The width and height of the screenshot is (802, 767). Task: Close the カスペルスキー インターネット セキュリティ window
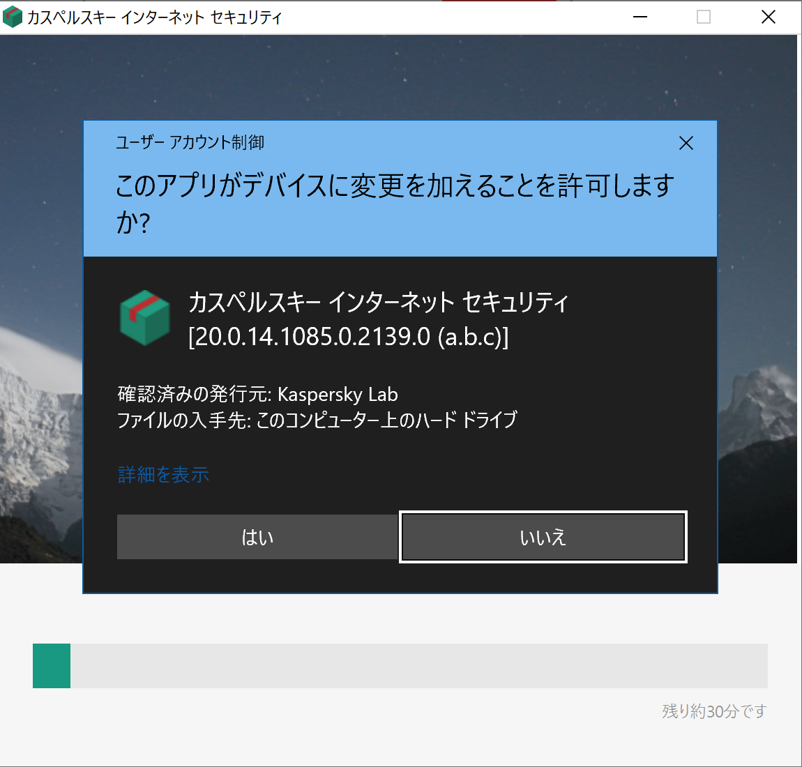pyautogui.click(x=769, y=17)
